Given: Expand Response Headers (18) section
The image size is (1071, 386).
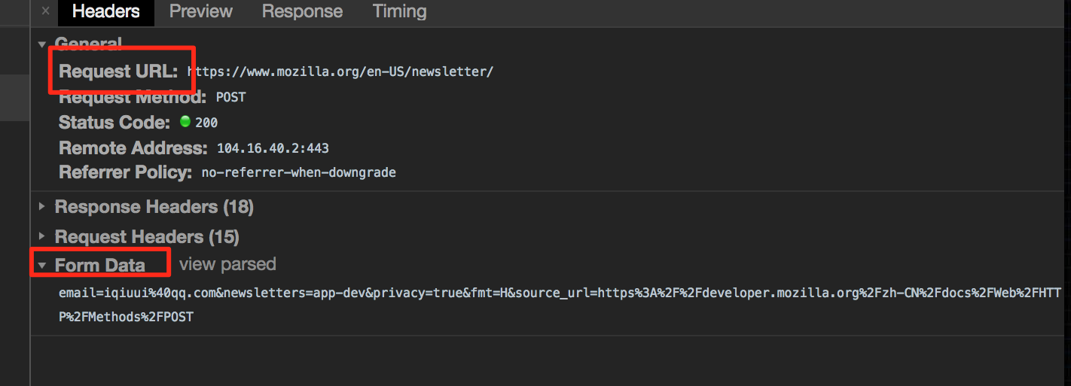Looking at the screenshot, I should [x=41, y=207].
